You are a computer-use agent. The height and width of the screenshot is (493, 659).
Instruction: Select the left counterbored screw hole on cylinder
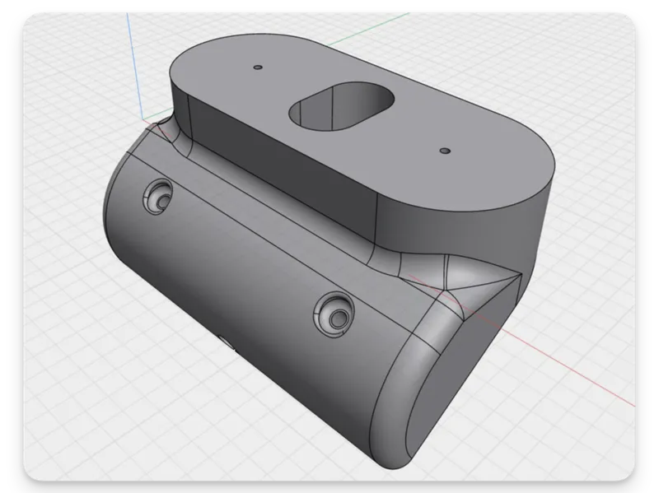pos(158,197)
